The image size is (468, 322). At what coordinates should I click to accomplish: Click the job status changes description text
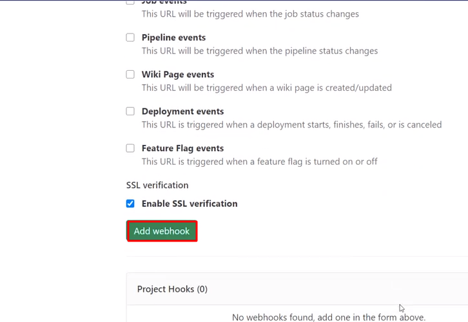pyautogui.click(x=250, y=14)
